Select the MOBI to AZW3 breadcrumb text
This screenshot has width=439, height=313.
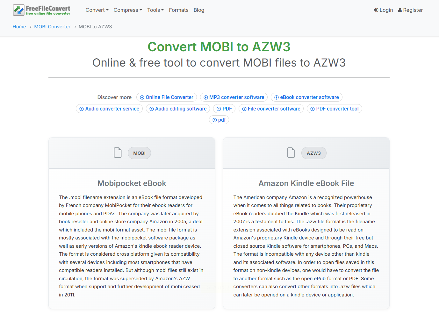(x=95, y=27)
